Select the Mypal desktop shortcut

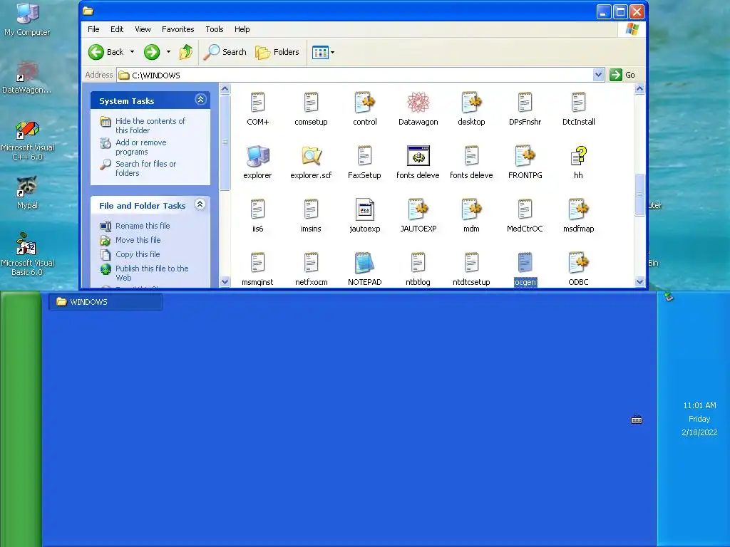[28, 192]
